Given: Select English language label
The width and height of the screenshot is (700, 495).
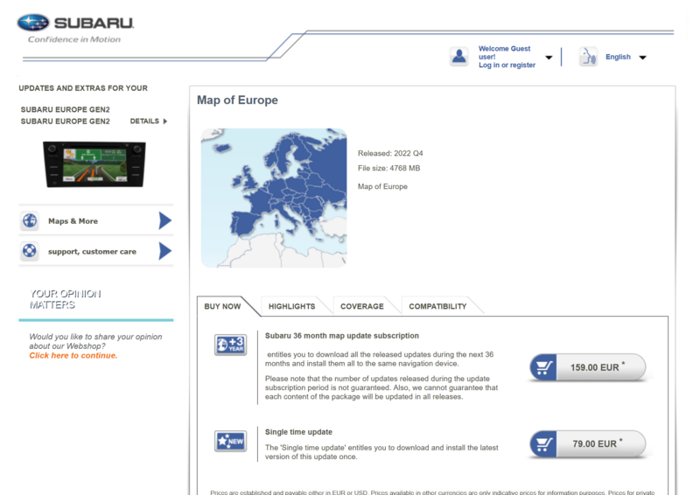Looking at the screenshot, I should click(618, 57).
